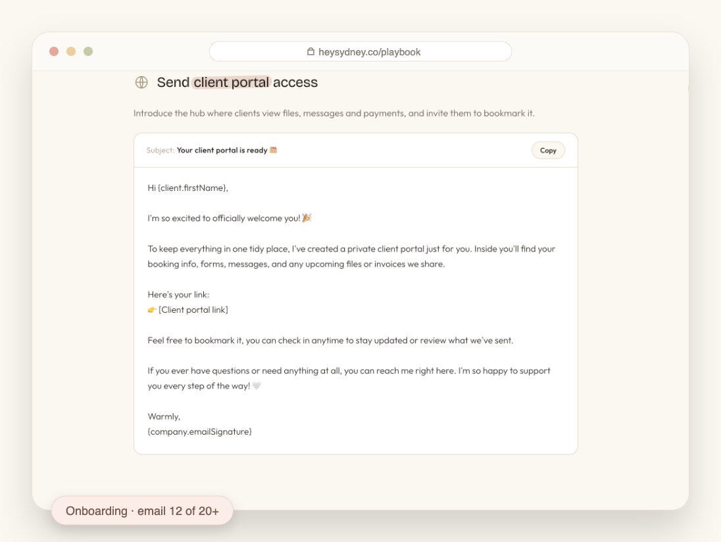Click the 'Feel free to bookmark it' sentence
This screenshot has width=721, height=542.
coord(330,340)
